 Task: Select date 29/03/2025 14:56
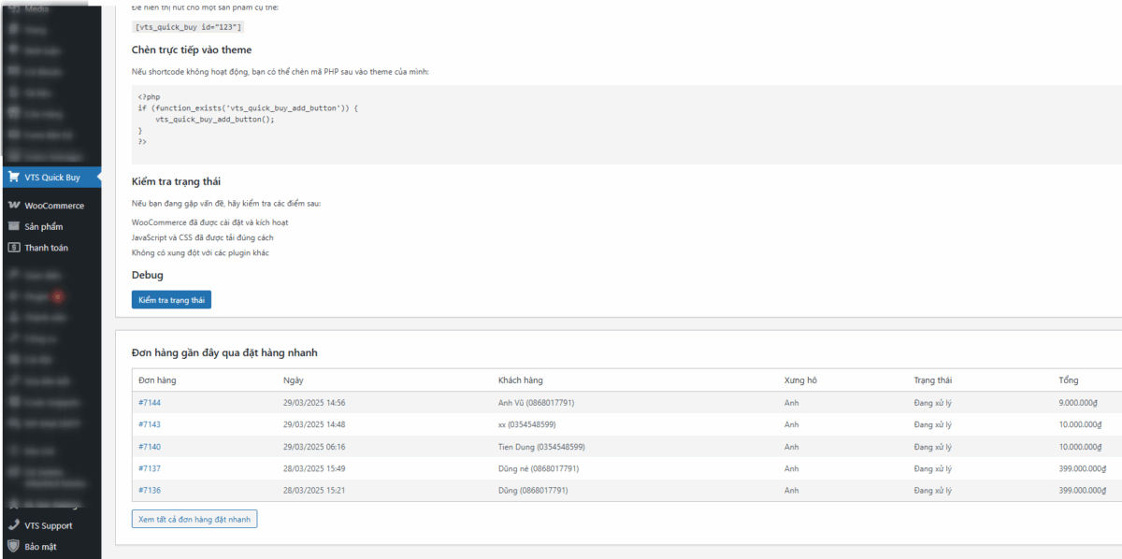(x=314, y=403)
